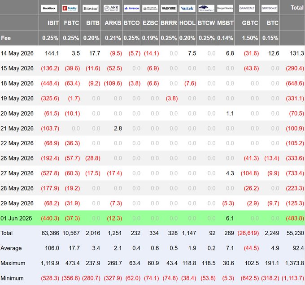Click MSBT value 1.1 on 20 May

pos(230,113)
